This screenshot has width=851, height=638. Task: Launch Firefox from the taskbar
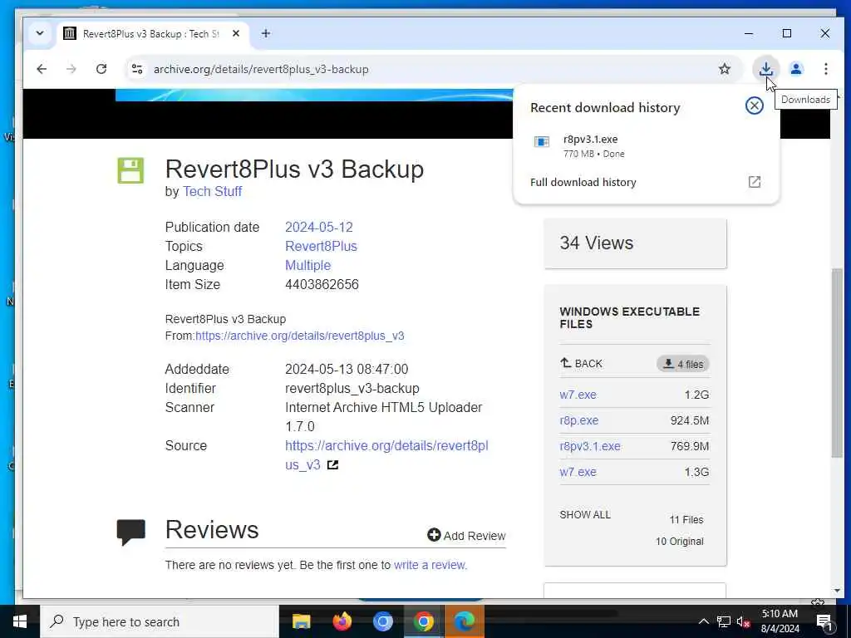pos(342,621)
